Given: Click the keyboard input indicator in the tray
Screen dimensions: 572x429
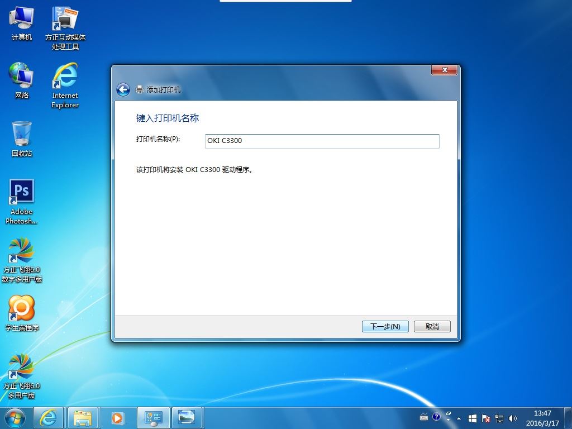Looking at the screenshot, I should pyautogui.click(x=424, y=417).
